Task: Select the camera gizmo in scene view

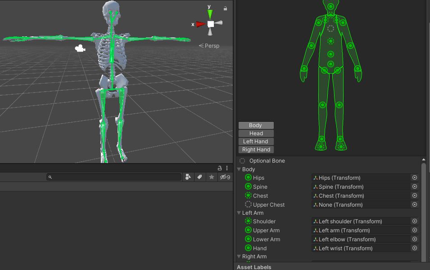Action: pyautogui.click(x=80, y=48)
